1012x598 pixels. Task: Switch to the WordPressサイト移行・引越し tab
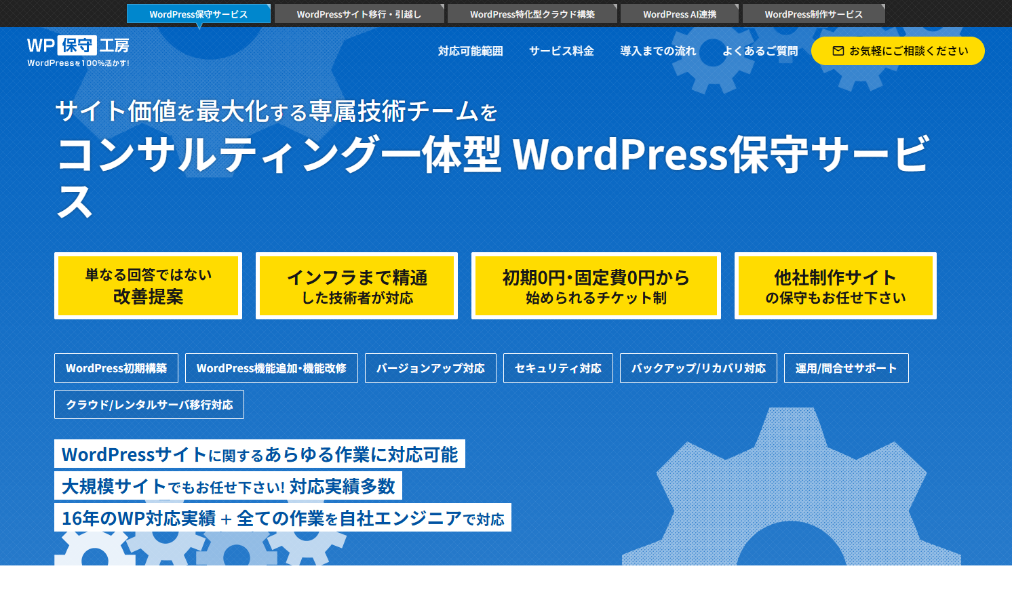[357, 13]
